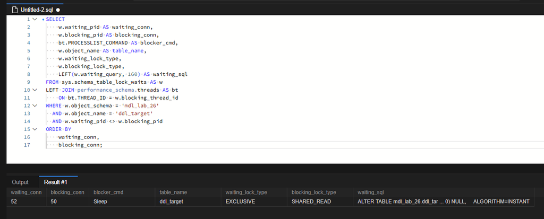
Task: Select the EXCLUSIVE result cell
Action: 254,202
